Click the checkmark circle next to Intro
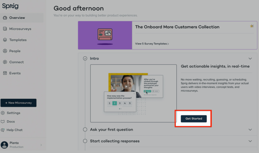259x153 pixels. pyautogui.click(x=85, y=58)
